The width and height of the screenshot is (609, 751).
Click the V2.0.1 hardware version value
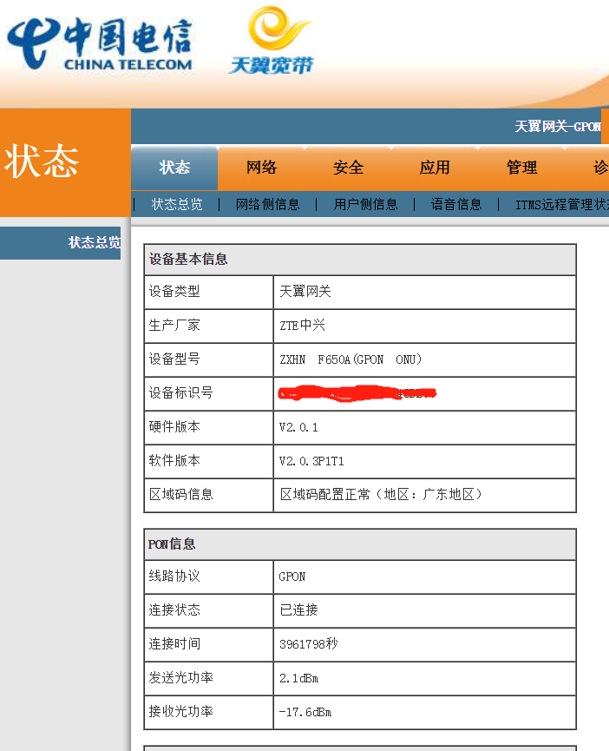[298, 427]
